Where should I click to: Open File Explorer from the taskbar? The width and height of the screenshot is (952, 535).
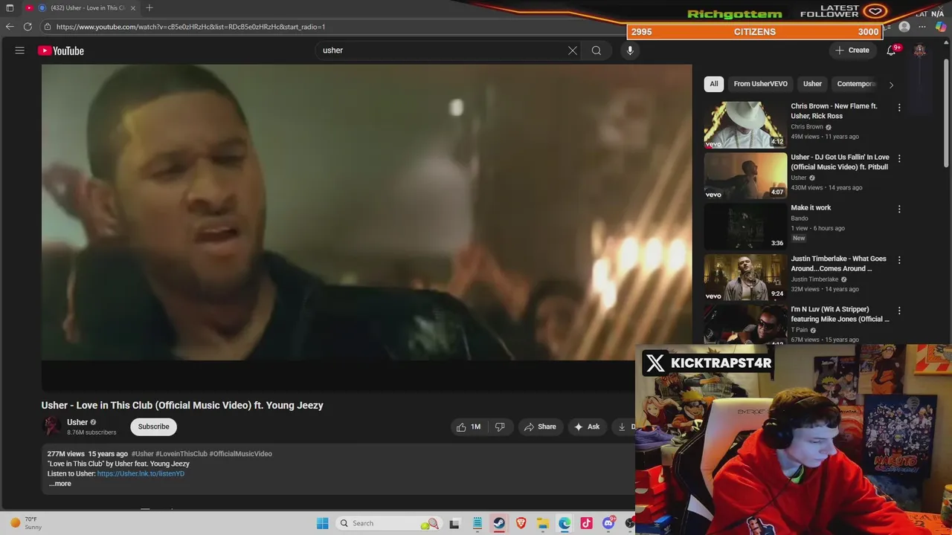[543, 523]
